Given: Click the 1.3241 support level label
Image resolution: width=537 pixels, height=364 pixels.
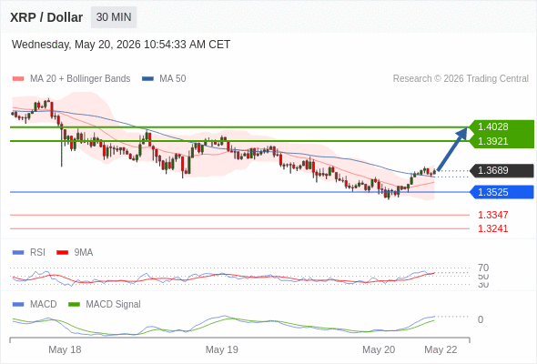Looking at the screenshot, I should point(492,228).
